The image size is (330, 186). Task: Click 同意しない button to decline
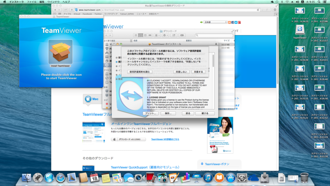[181, 72]
